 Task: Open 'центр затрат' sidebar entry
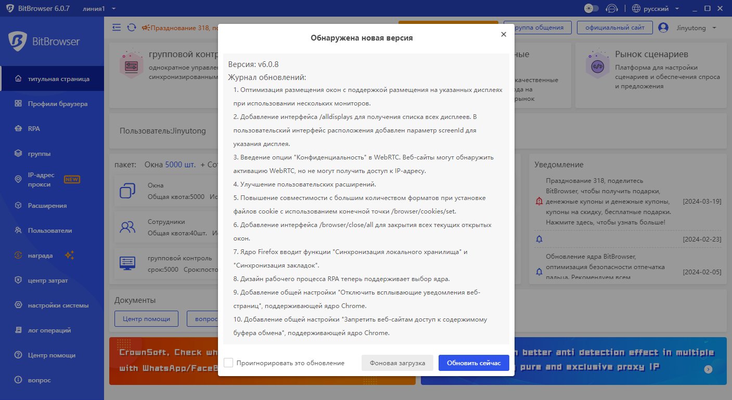tap(52, 281)
